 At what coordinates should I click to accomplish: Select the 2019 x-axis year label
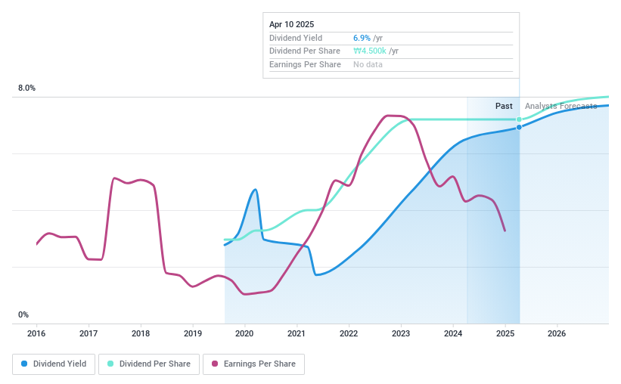click(192, 333)
